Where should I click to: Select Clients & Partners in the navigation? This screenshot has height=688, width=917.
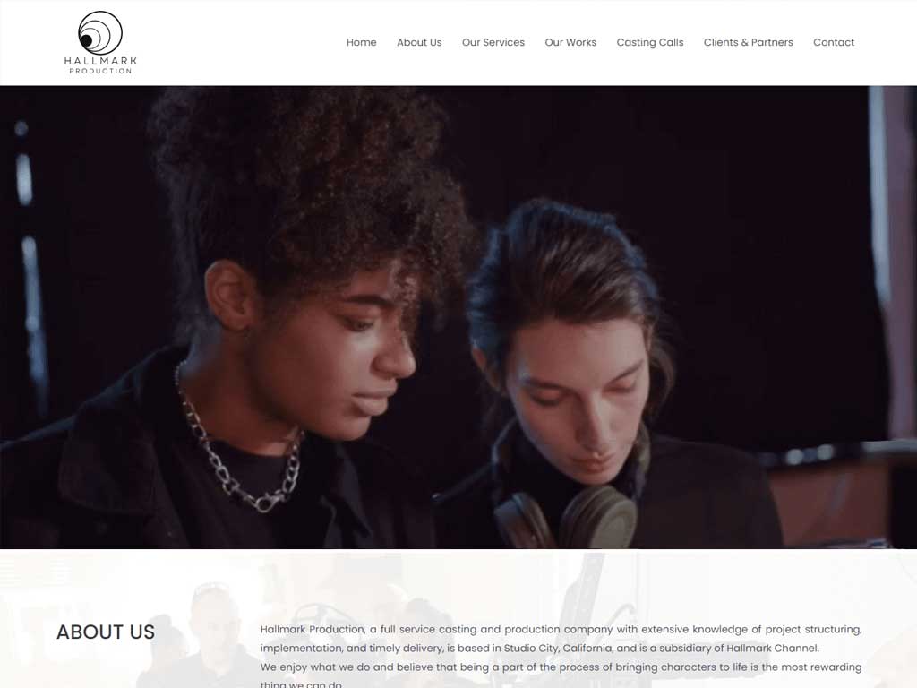[748, 42]
